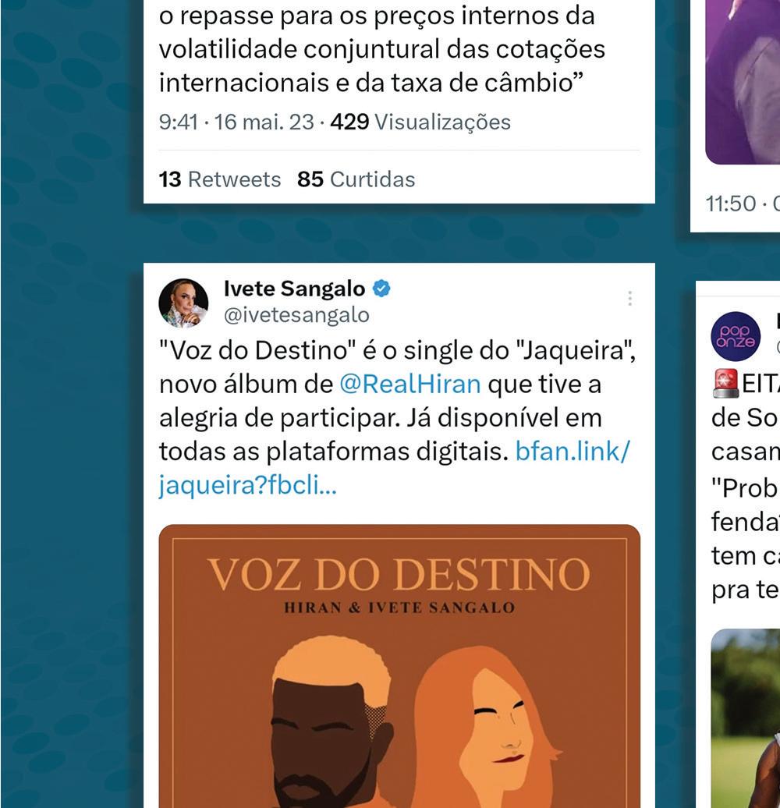Click the red siren emoji before EITA
This screenshot has height=808, width=780.
pyautogui.click(x=725, y=384)
